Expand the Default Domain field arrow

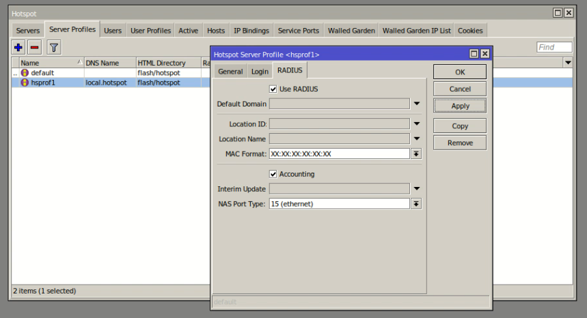[416, 104]
